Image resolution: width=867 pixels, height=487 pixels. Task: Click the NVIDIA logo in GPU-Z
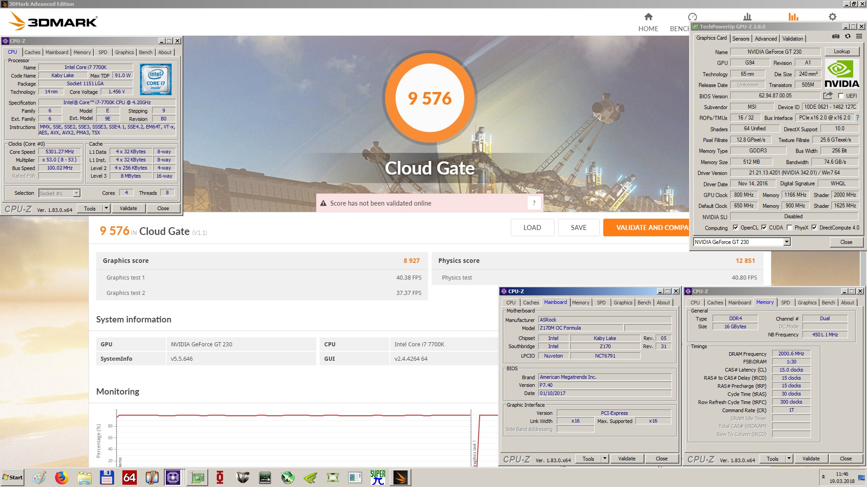click(x=842, y=74)
